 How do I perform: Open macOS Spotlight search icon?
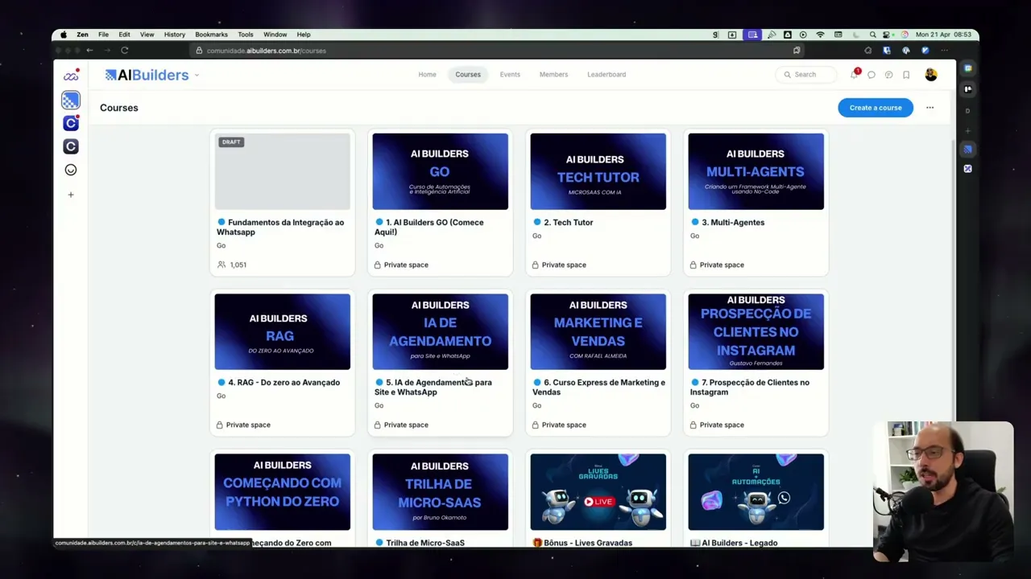(872, 35)
